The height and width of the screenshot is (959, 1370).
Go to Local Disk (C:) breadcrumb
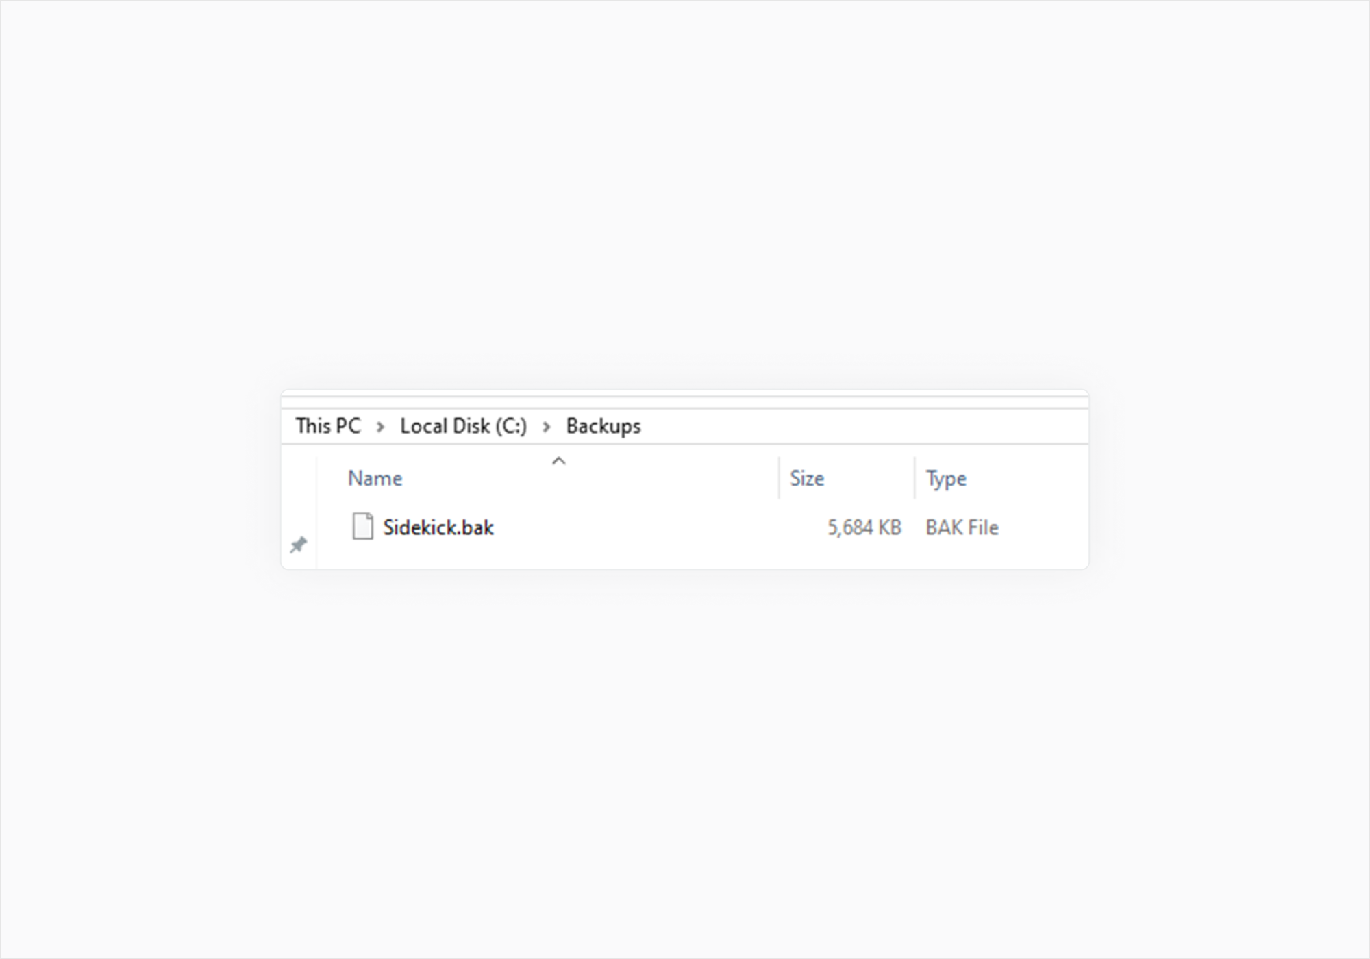pyautogui.click(x=463, y=426)
